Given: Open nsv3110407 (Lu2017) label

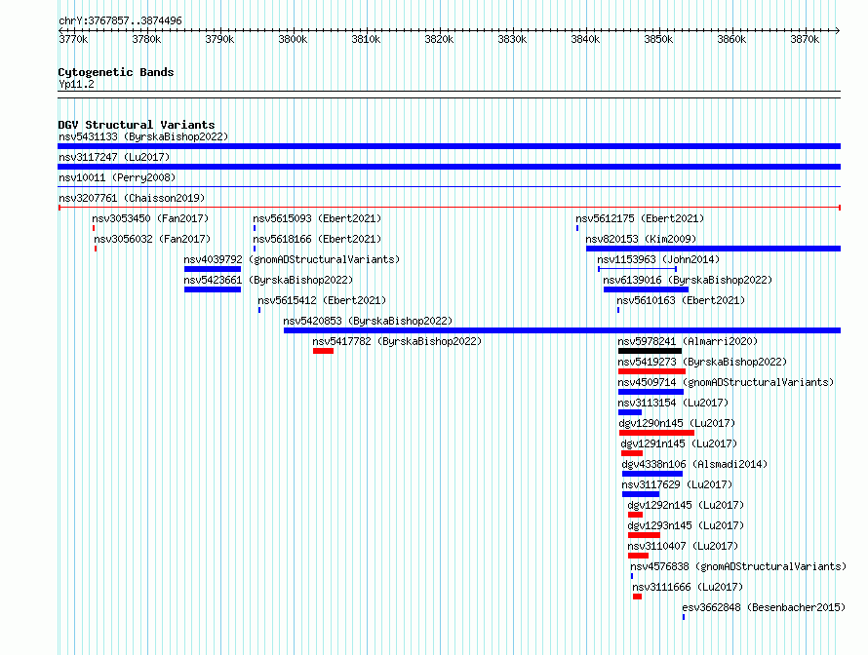Looking at the screenshot, I should coord(683,546).
